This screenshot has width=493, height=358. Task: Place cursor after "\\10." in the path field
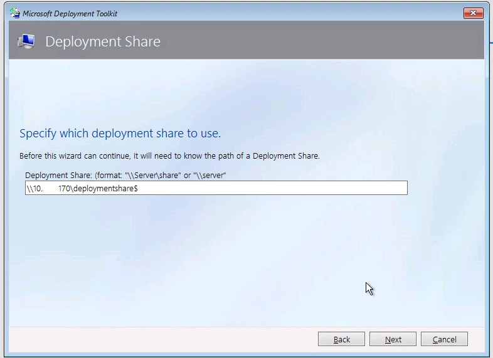coord(43,189)
